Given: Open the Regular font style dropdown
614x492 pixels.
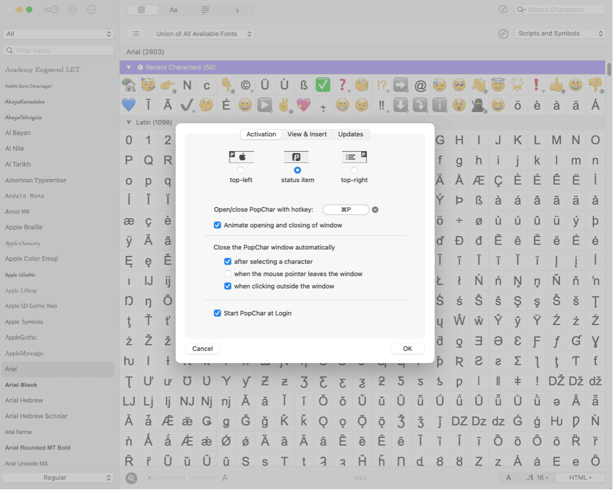Looking at the screenshot, I should (x=58, y=478).
